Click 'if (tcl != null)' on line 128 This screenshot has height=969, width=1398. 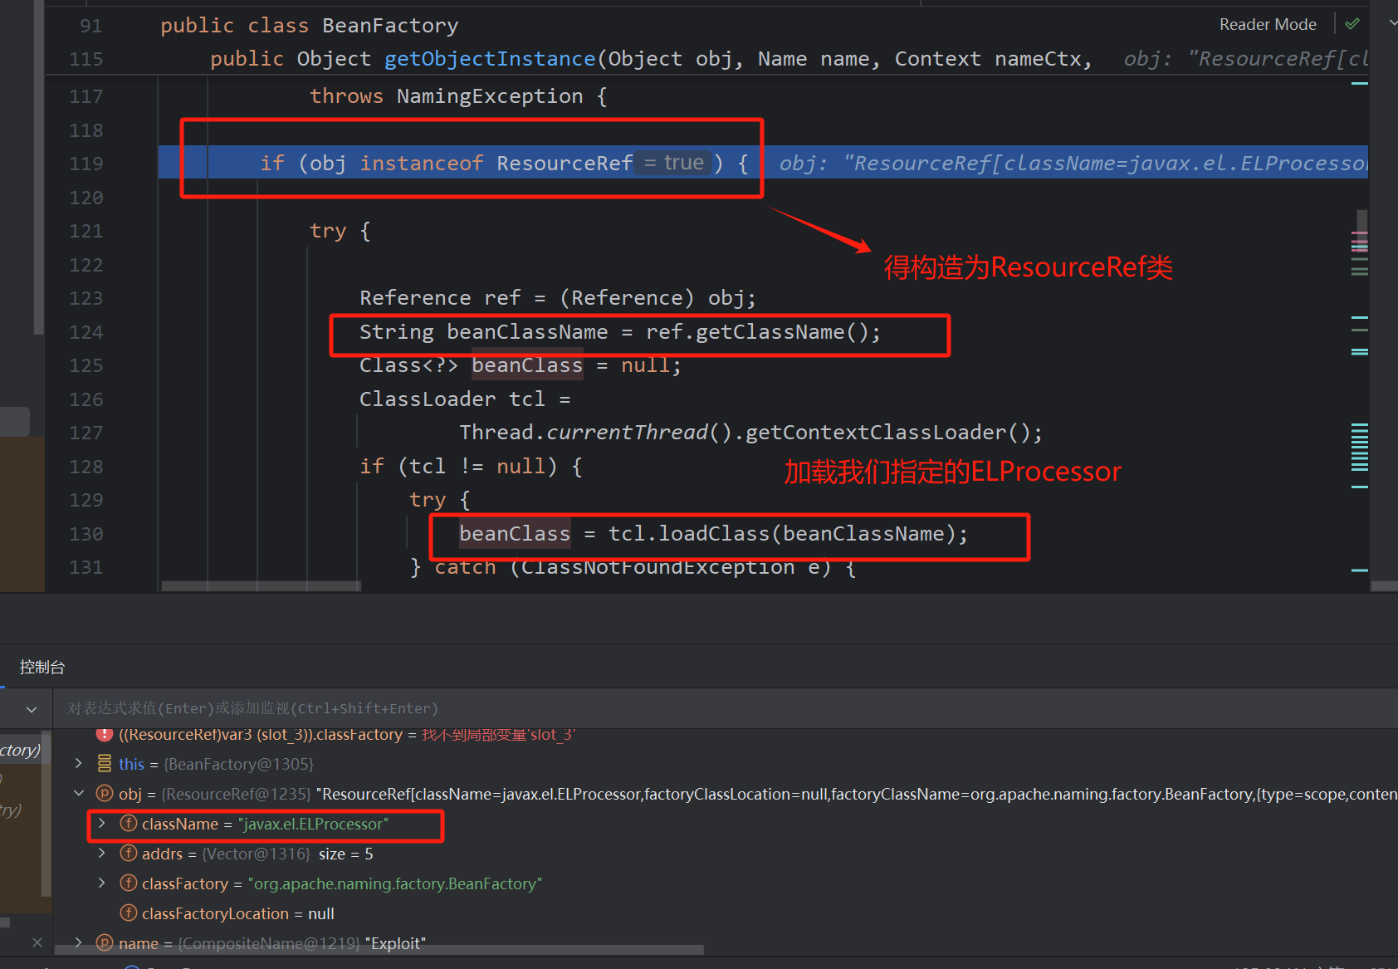(x=458, y=467)
